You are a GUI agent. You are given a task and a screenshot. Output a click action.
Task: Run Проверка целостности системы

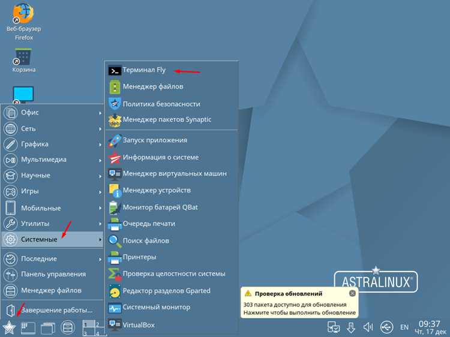pos(172,274)
